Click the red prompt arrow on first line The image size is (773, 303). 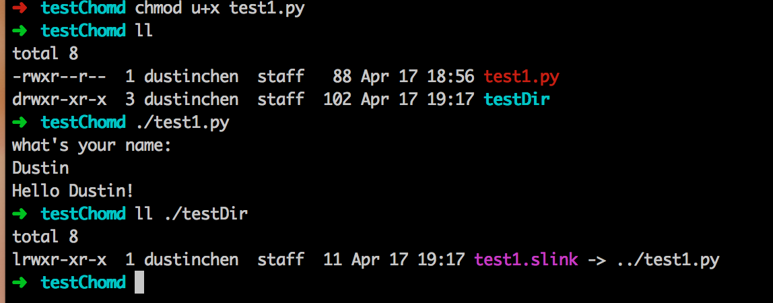(x=20, y=8)
